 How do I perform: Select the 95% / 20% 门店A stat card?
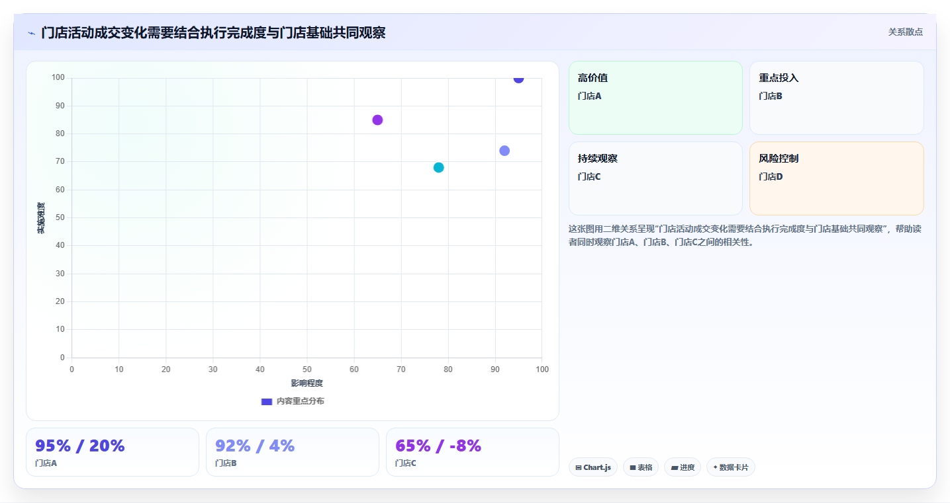pyautogui.click(x=113, y=452)
